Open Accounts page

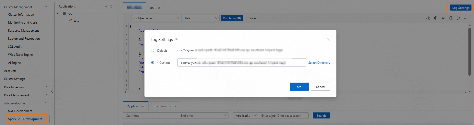click(10, 71)
